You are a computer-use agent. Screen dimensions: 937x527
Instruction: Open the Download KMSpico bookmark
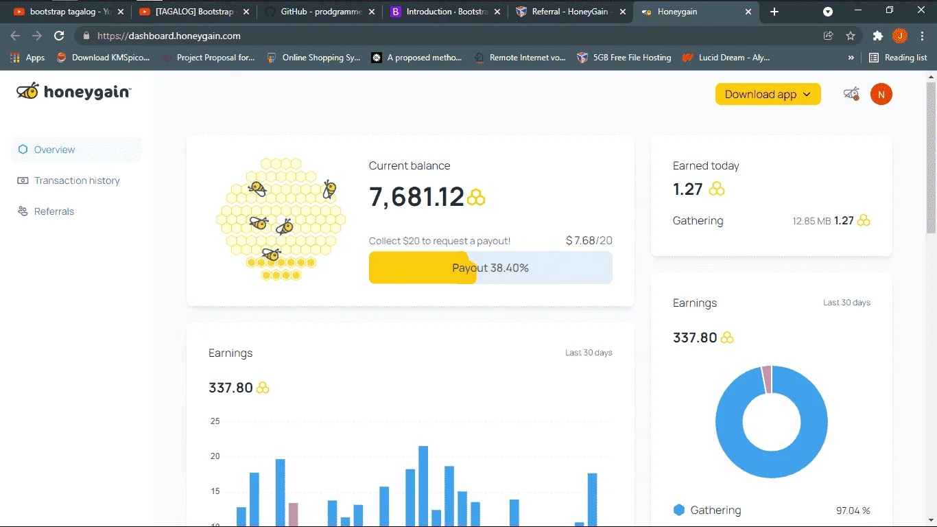(103, 58)
